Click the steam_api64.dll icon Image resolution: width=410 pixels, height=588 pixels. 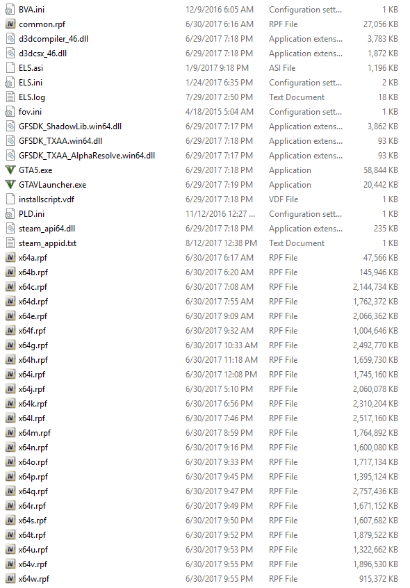click(10, 229)
